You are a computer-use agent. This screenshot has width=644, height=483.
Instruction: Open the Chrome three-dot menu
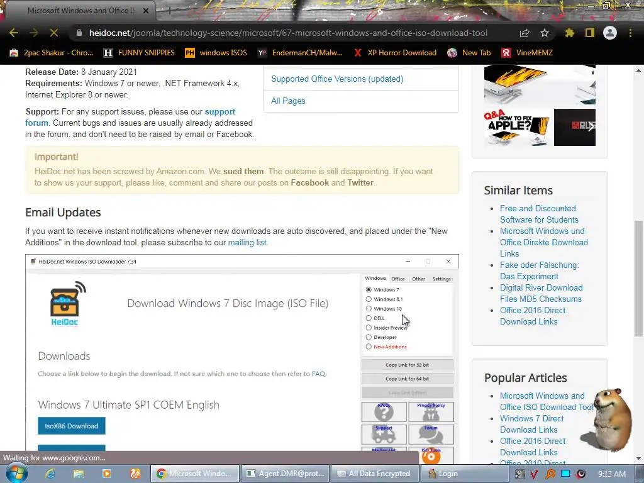tap(630, 33)
